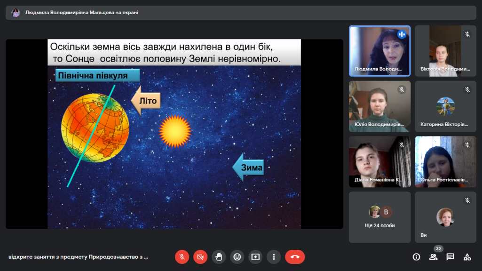This screenshot has width=482, height=271.
Task: Select Вікторія Володими... video tile
Action: tap(445, 51)
